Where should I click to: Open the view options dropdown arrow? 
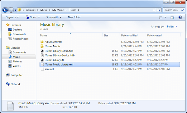pos(165,17)
